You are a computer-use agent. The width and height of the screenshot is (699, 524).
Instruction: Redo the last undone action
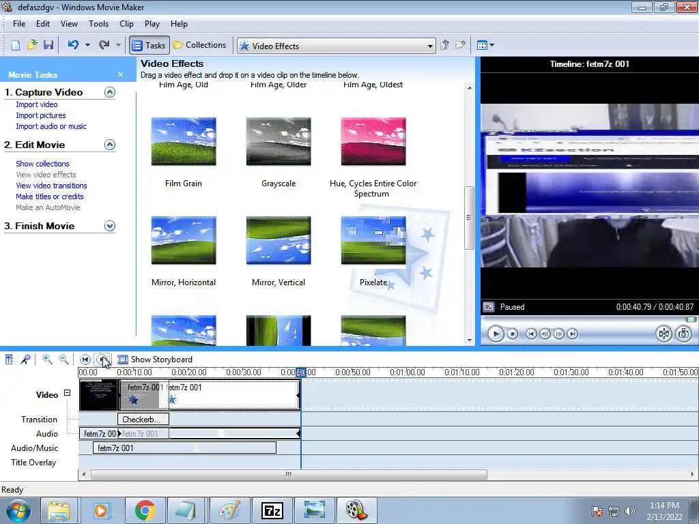[104, 45]
